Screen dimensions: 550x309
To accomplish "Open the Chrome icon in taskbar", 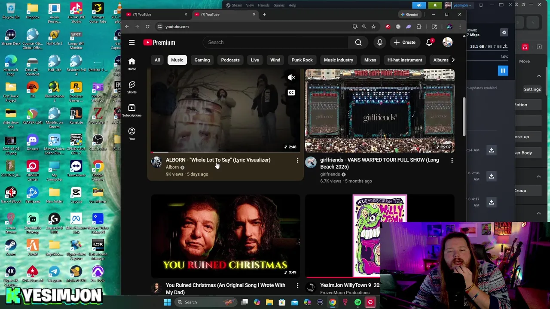I will point(333,302).
